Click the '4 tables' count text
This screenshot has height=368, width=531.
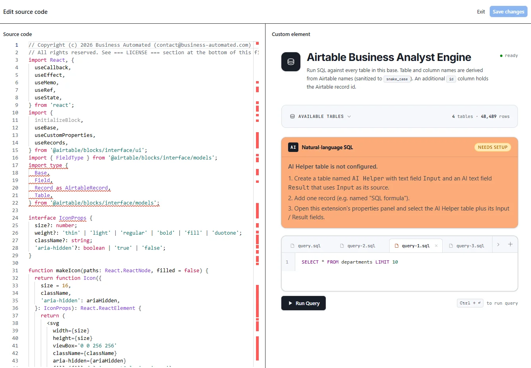pyautogui.click(x=462, y=116)
